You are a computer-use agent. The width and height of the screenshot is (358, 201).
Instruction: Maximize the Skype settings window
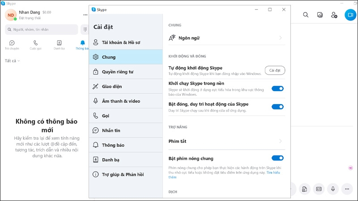pos(270,9)
